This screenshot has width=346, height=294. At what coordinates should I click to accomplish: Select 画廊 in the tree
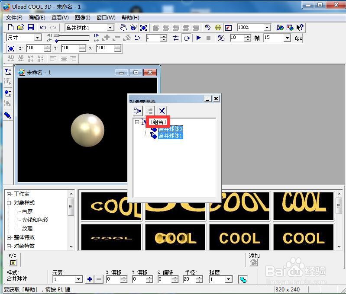[x=27, y=211]
